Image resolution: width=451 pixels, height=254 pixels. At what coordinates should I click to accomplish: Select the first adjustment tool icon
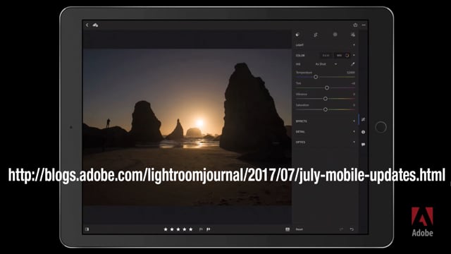click(297, 35)
